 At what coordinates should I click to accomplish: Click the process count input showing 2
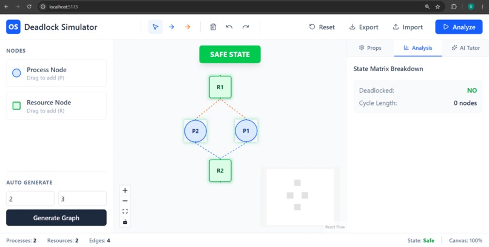point(30,198)
